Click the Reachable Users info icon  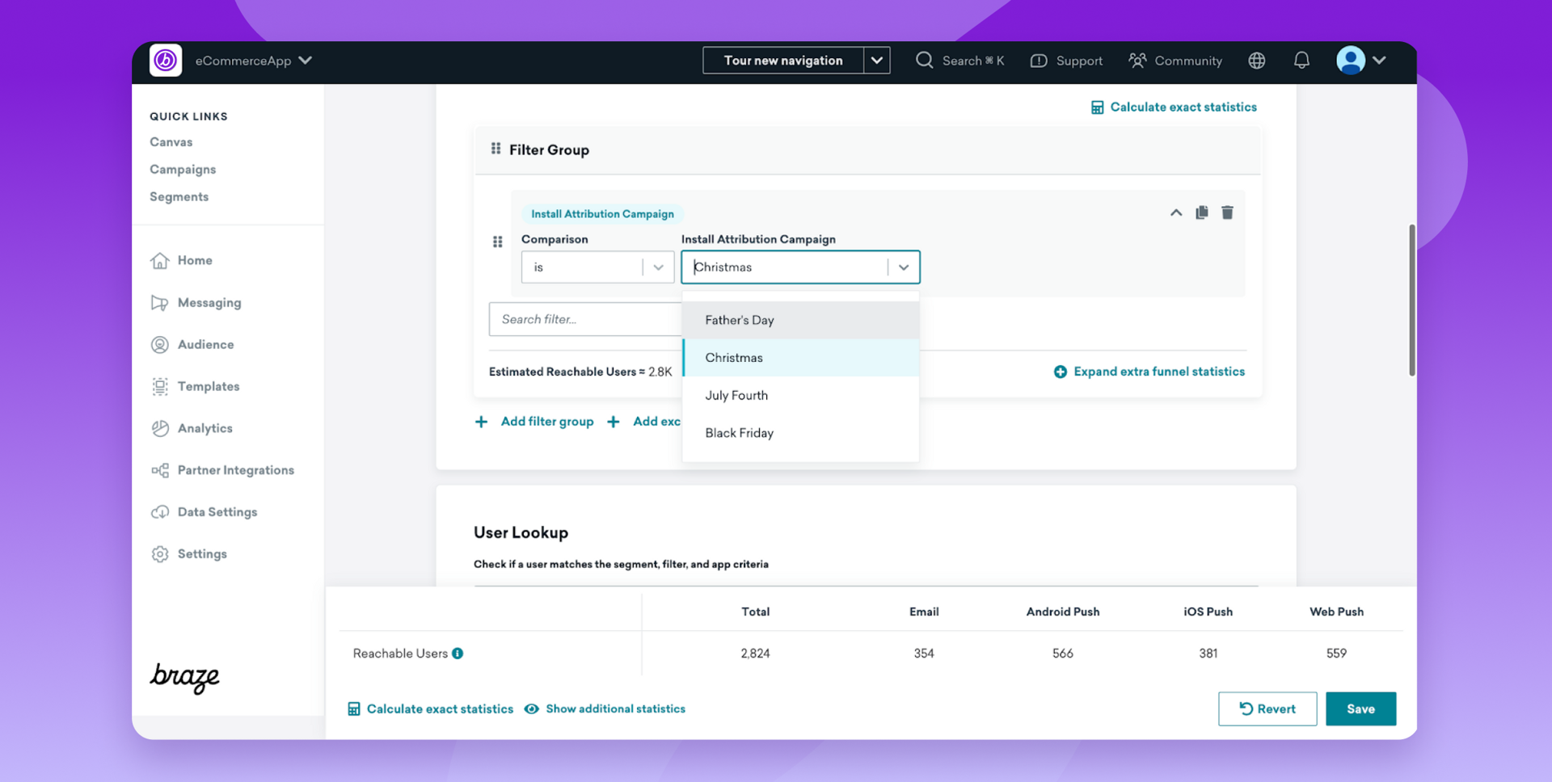click(x=458, y=654)
